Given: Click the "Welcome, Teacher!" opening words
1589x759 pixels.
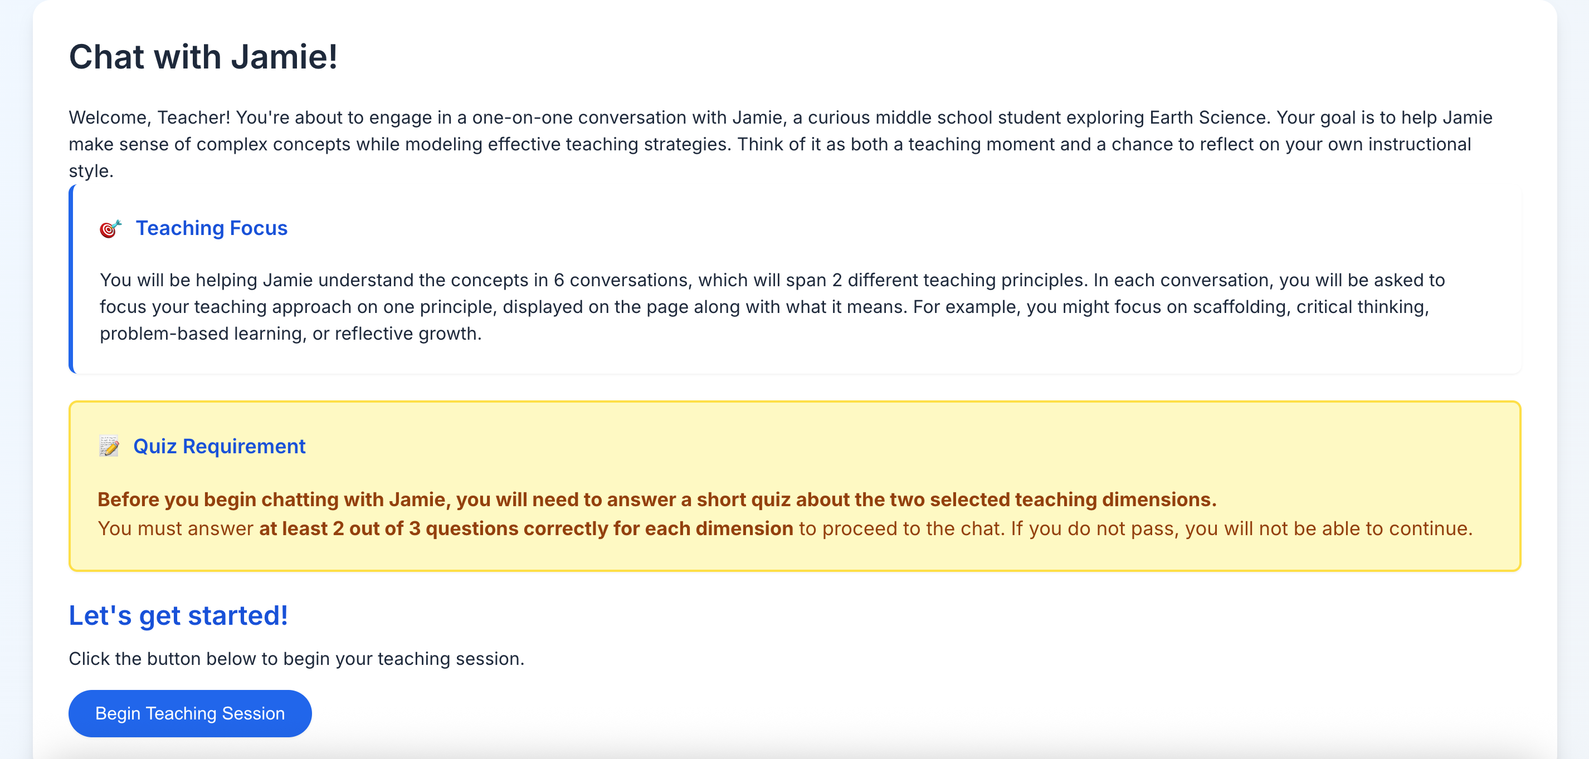Looking at the screenshot, I should (149, 117).
